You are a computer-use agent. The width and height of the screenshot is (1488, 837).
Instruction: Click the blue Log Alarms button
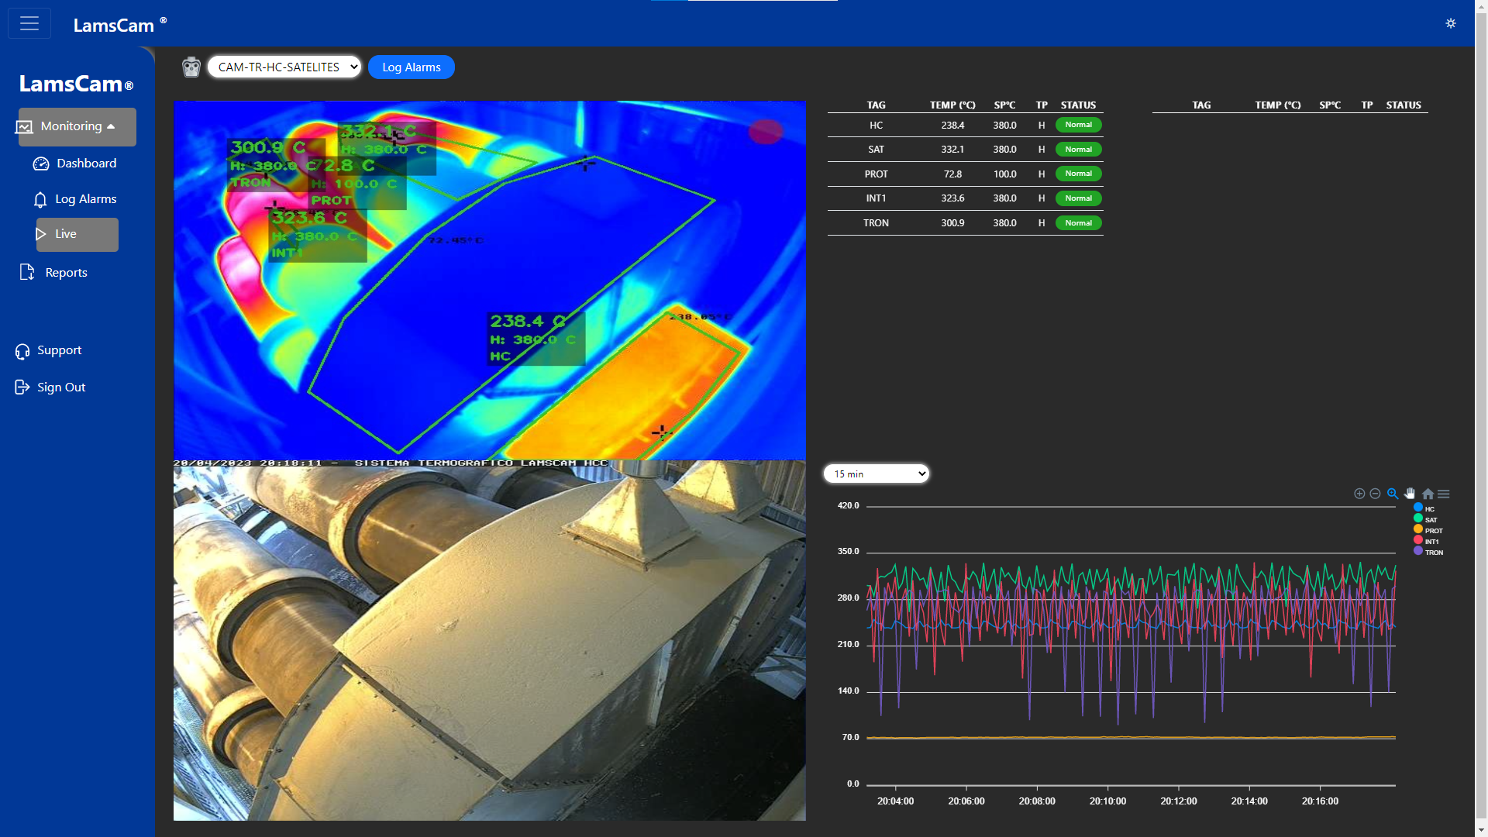[411, 67]
